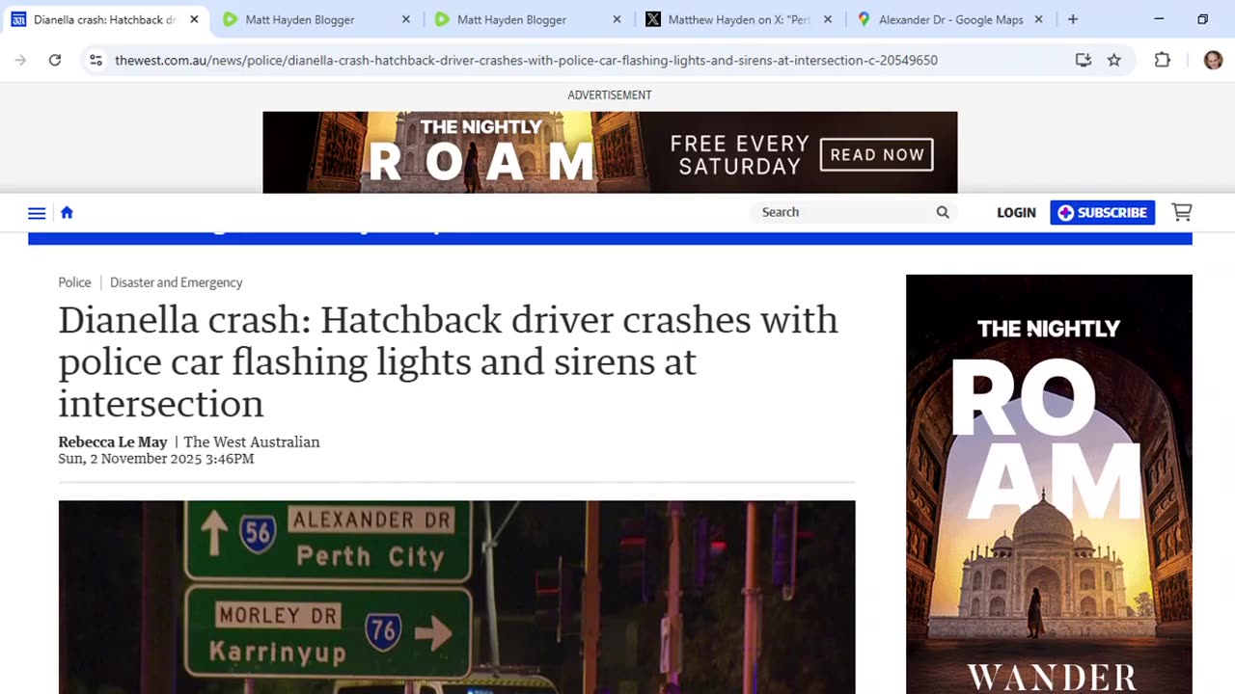Click the ADVERTISEMENT label
This screenshot has width=1235, height=694.
(610, 94)
